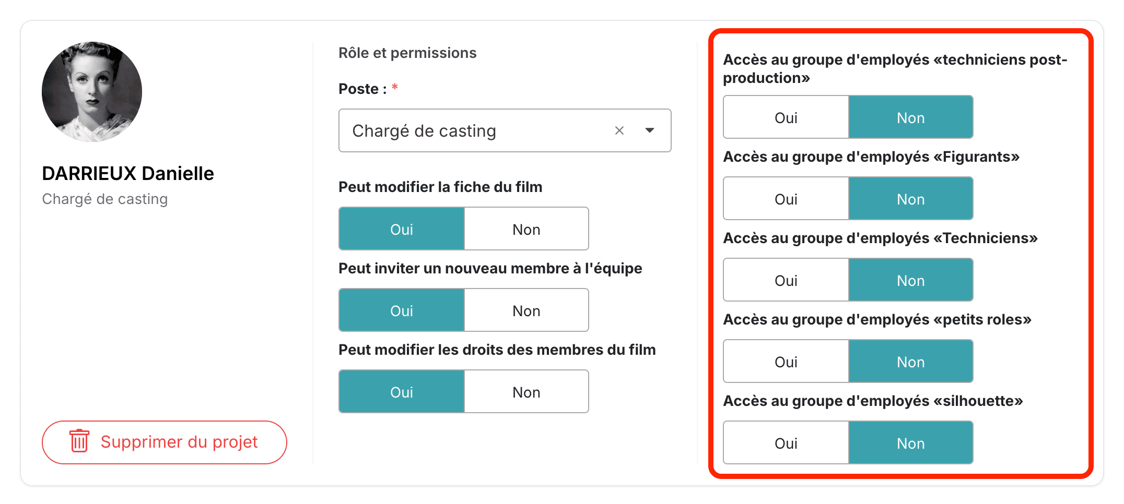Clear the Poste field with the X icon

click(619, 130)
